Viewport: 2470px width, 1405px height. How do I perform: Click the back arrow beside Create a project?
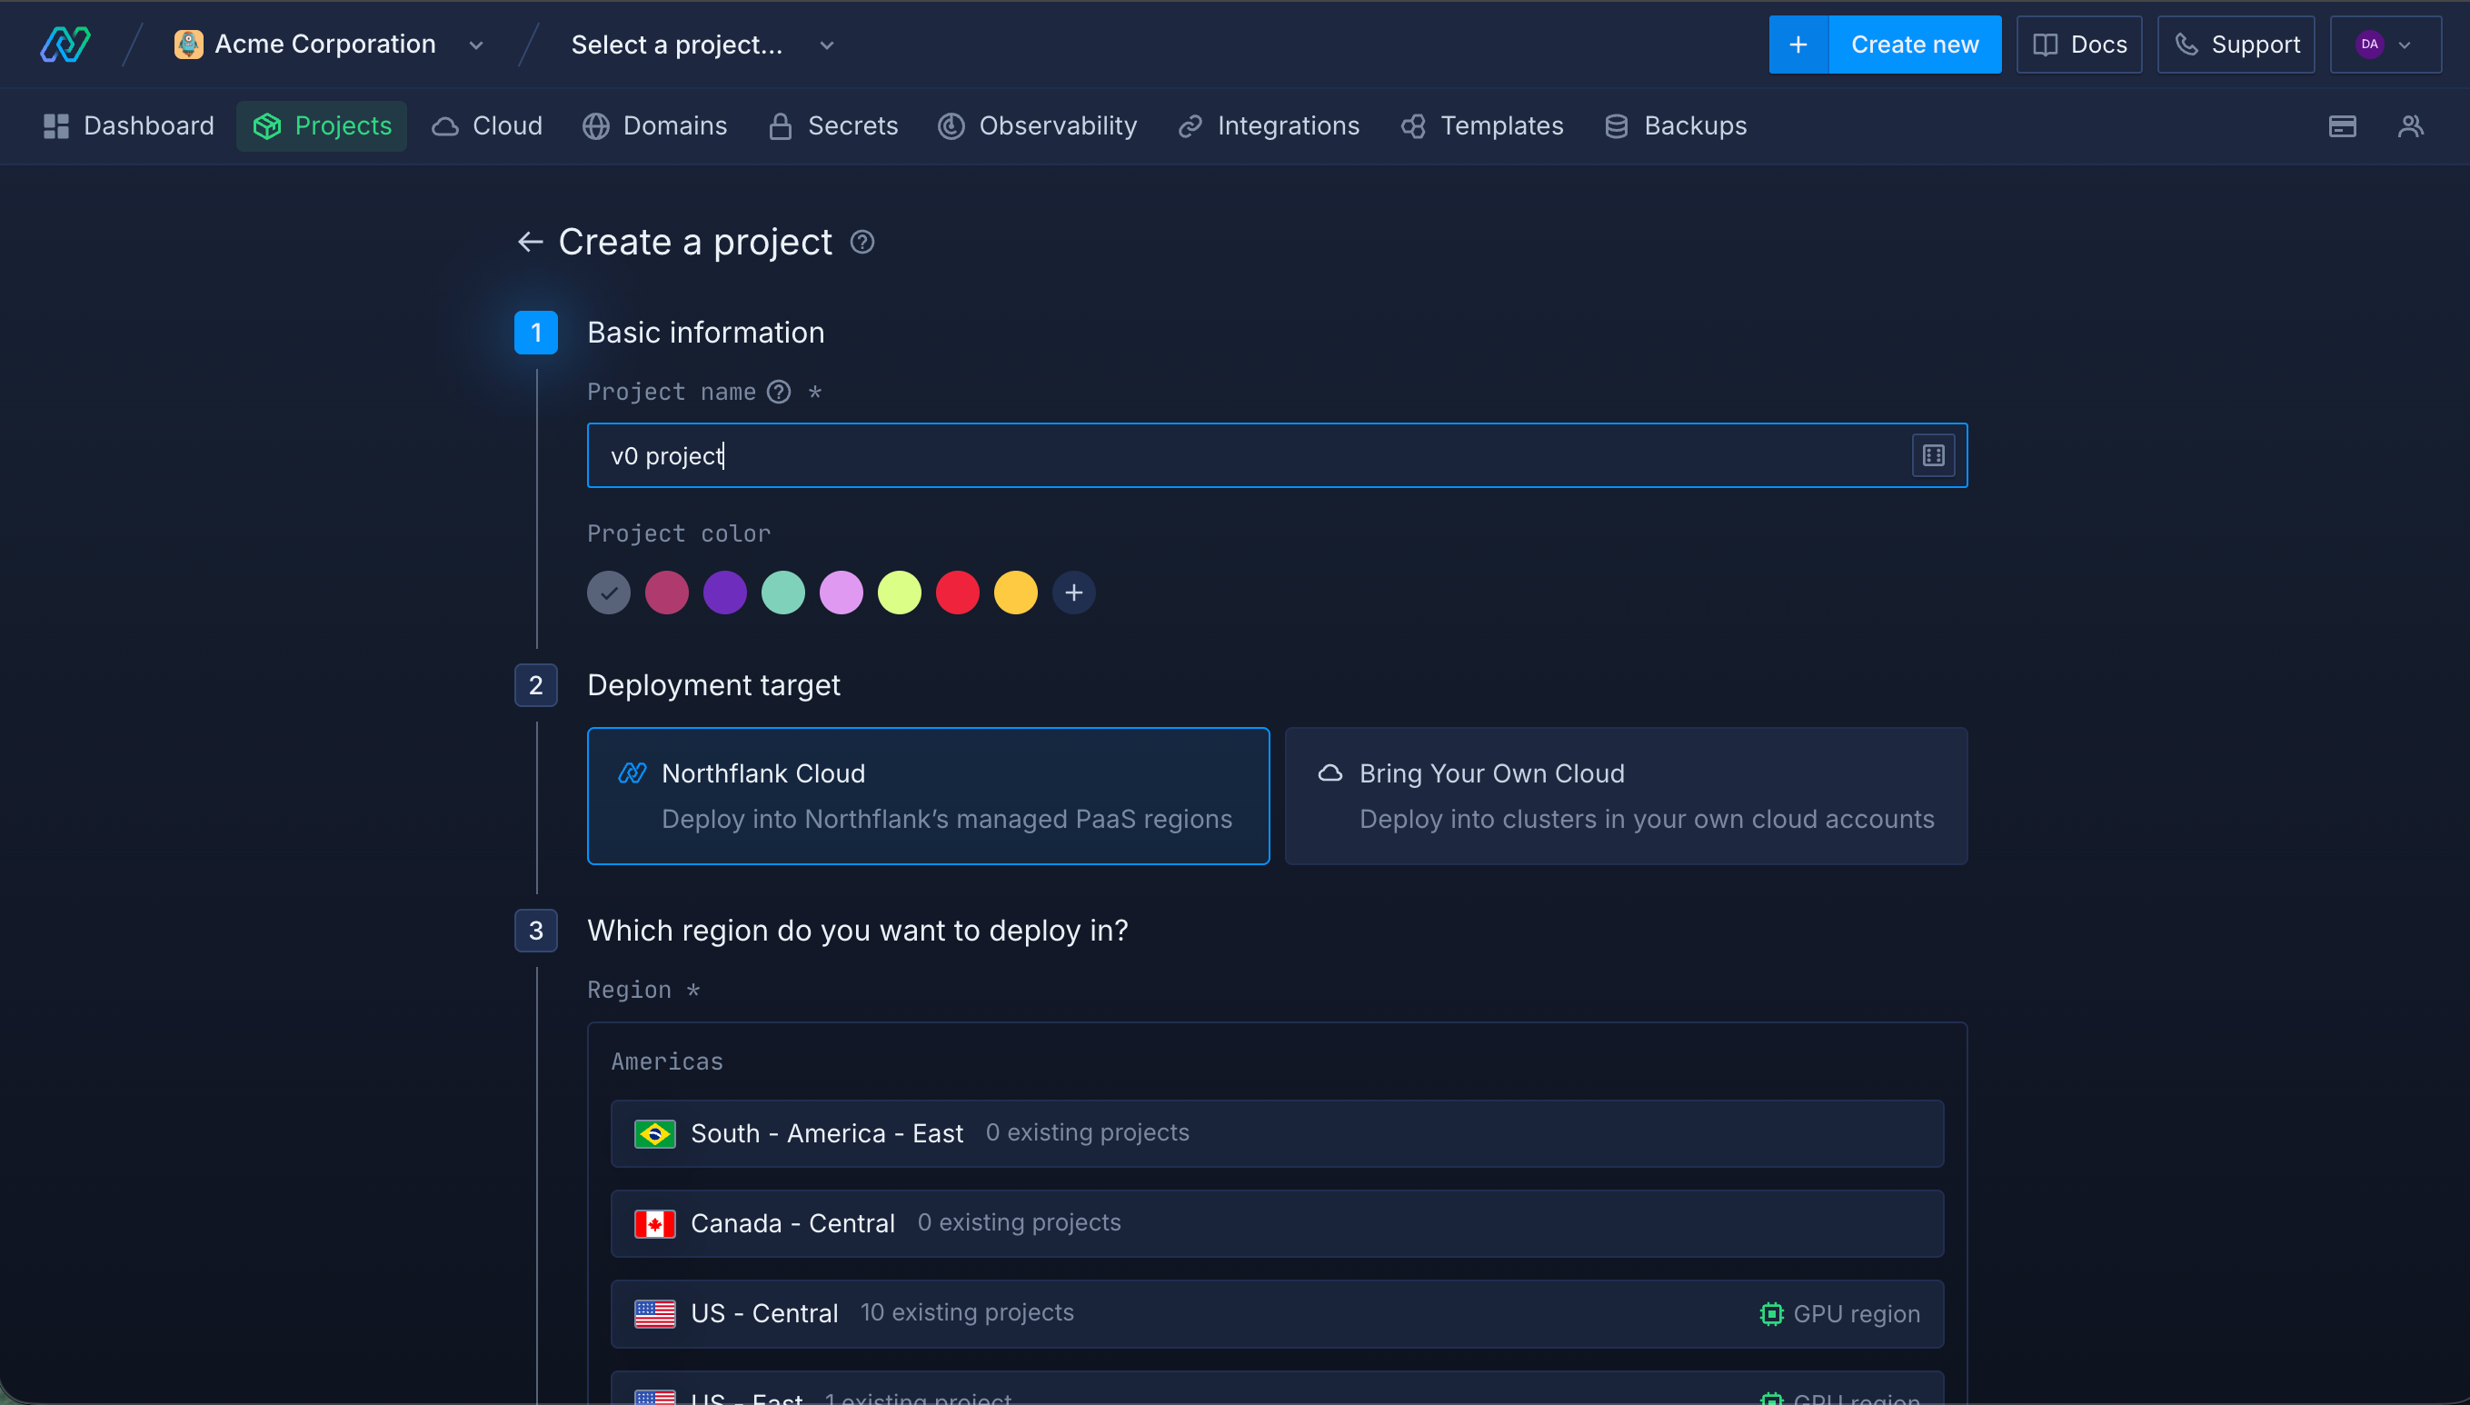[x=530, y=243]
